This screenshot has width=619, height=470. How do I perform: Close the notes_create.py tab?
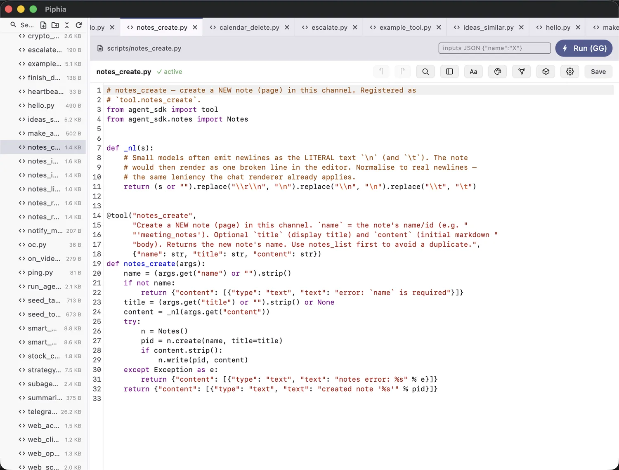(x=195, y=27)
